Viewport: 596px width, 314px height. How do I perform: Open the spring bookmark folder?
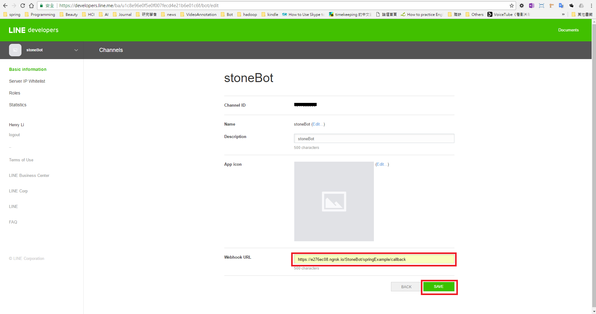(x=12, y=14)
